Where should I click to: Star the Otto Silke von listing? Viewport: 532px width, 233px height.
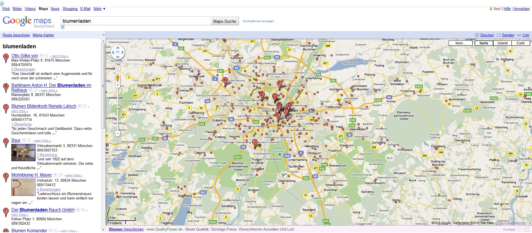[x=47, y=56]
